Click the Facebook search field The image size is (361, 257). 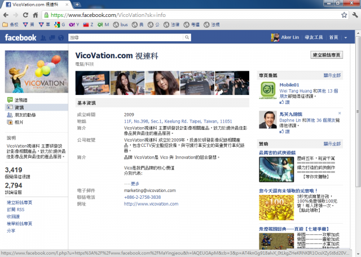click(126, 37)
